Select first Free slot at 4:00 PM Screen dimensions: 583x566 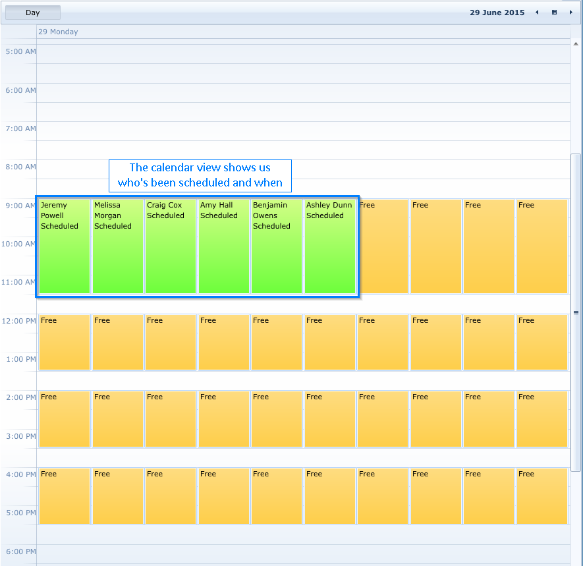tap(65, 495)
